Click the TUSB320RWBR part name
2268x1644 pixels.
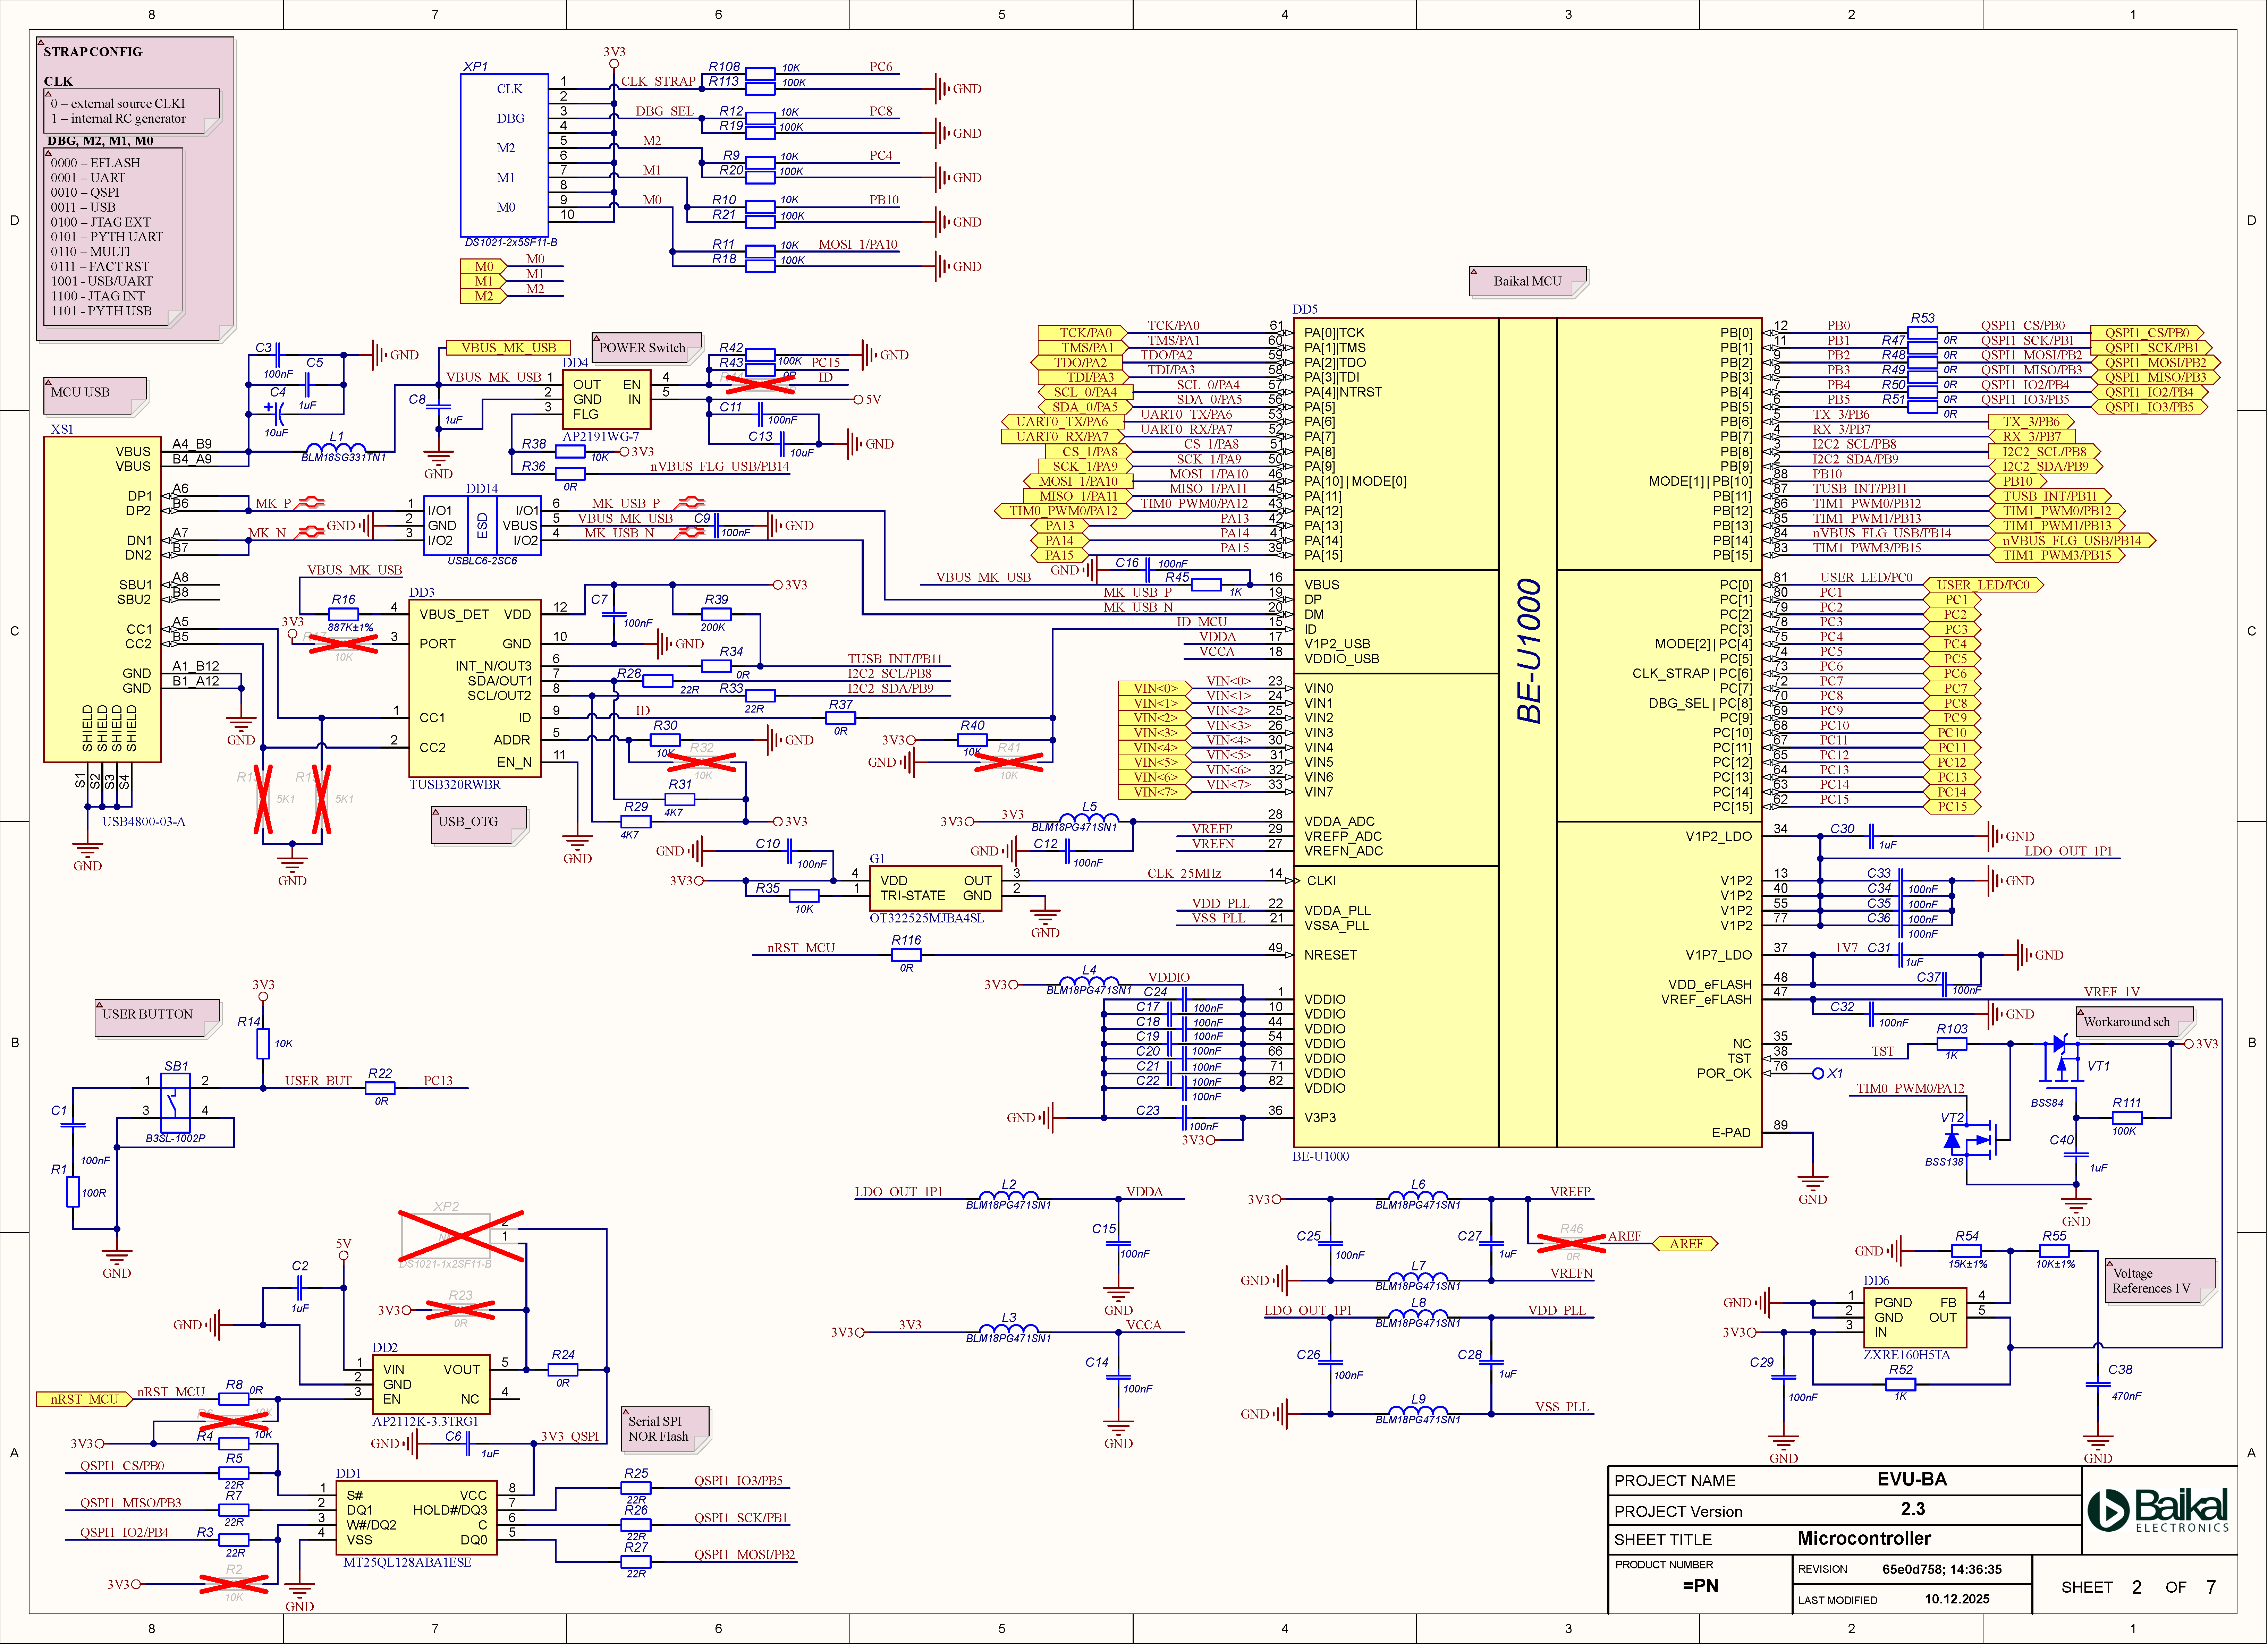(455, 785)
